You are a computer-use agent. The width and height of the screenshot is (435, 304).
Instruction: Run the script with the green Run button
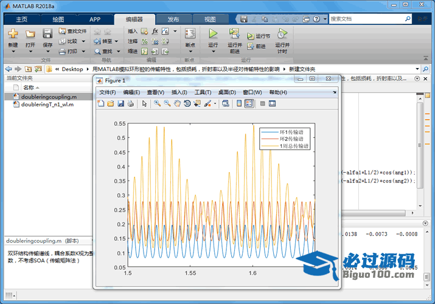[213, 34]
